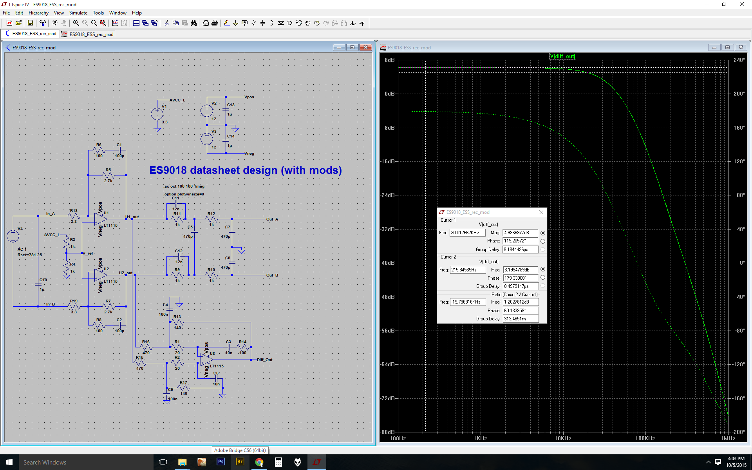Image resolution: width=752 pixels, height=470 pixels.
Task: Click the Zoom Full Extents icon
Action: point(103,23)
